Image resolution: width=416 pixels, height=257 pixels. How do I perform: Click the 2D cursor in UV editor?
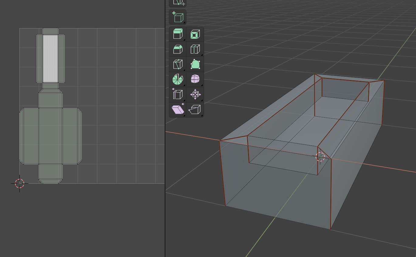click(20, 183)
